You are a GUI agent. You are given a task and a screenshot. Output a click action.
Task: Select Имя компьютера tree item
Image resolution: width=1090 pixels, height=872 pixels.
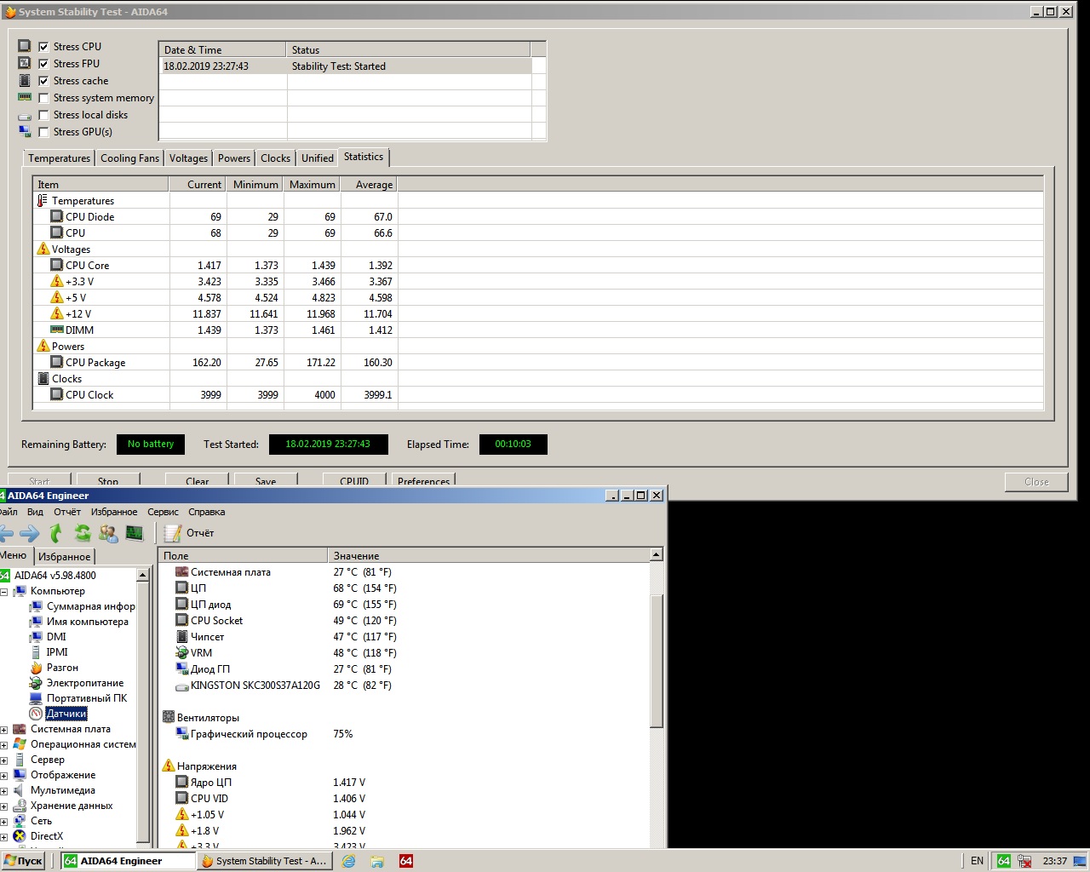coord(78,622)
